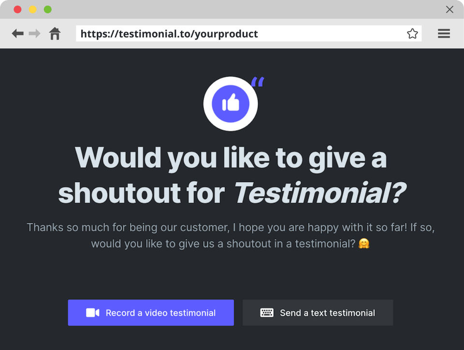Go back with the browser back arrow
Viewport: 464px width, 350px height.
[x=17, y=33]
